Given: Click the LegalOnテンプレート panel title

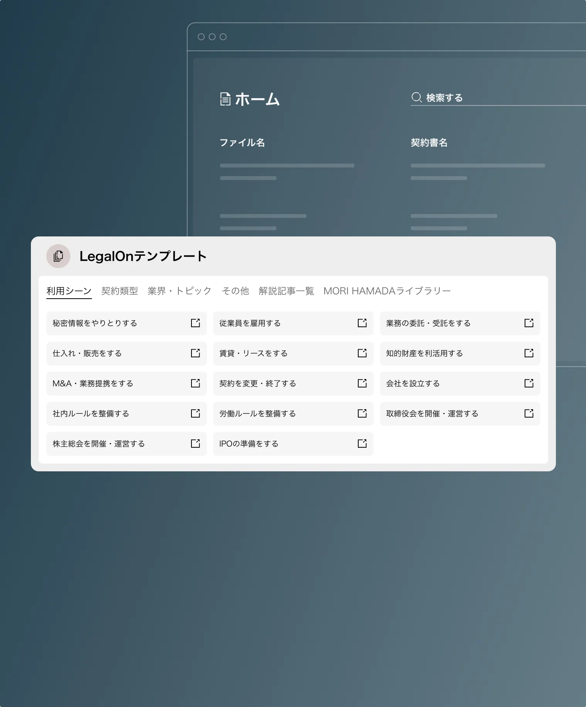Looking at the screenshot, I should (143, 256).
